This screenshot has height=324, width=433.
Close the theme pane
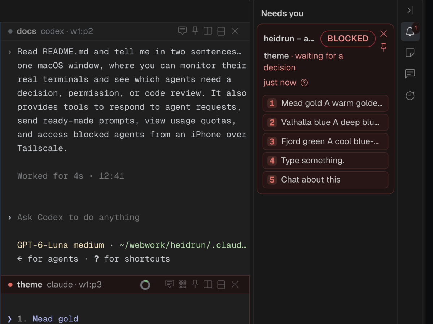pos(235,285)
